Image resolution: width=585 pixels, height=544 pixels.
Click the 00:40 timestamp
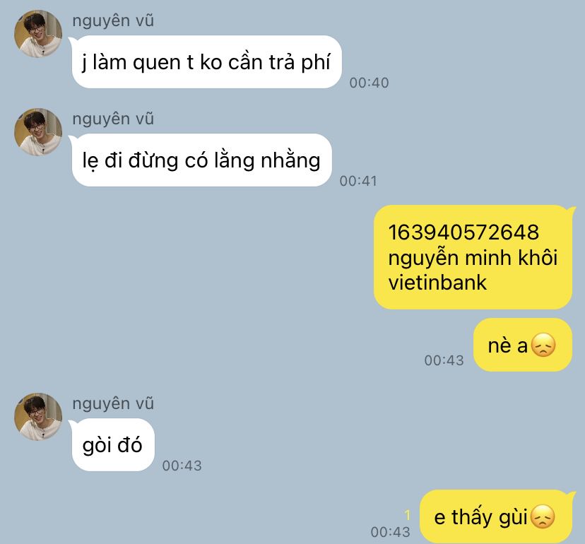coord(369,83)
